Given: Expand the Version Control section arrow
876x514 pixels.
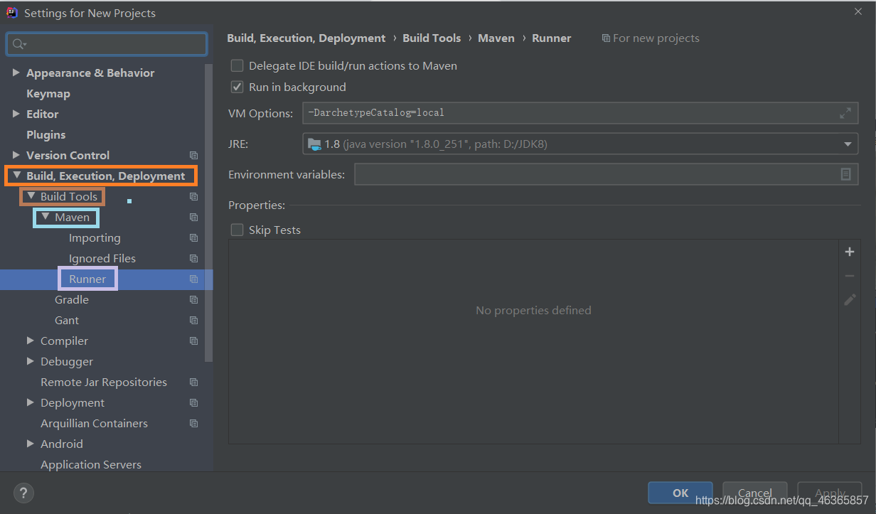Looking at the screenshot, I should [16, 155].
